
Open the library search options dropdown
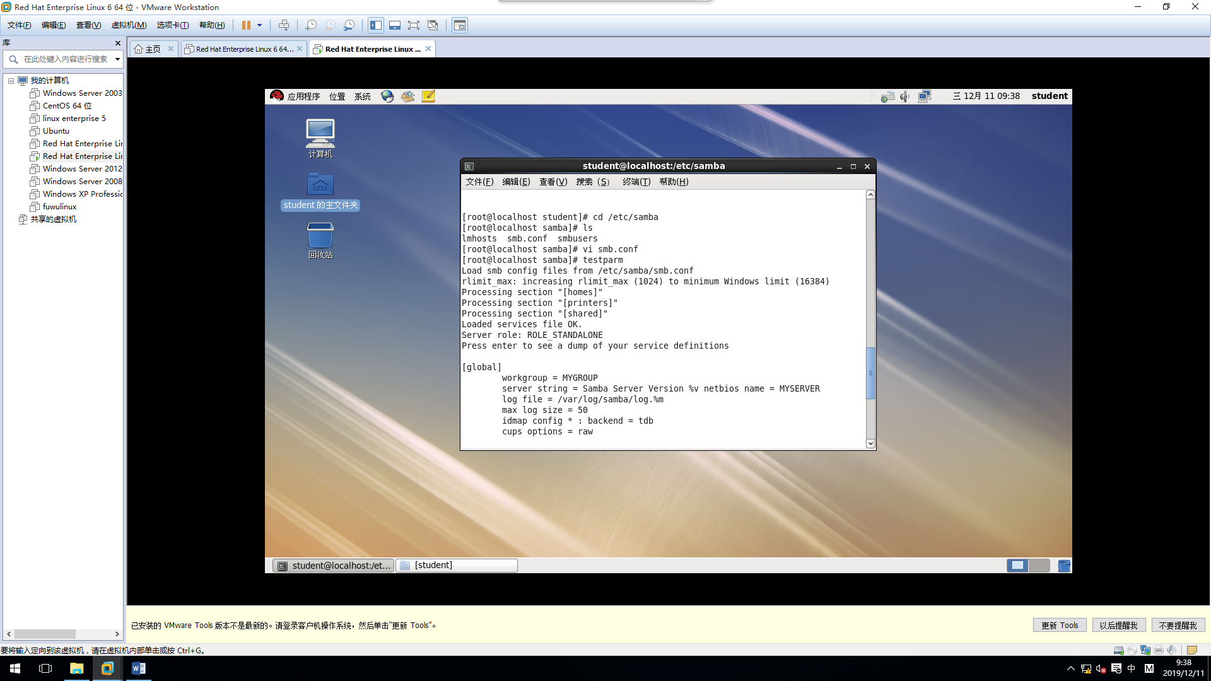click(x=117, y=59)
